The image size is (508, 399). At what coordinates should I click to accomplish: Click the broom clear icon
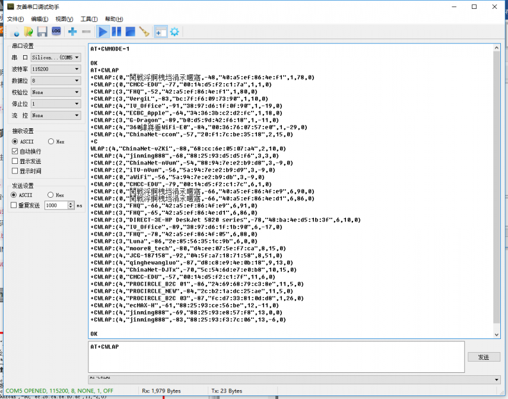coord(144,31)
